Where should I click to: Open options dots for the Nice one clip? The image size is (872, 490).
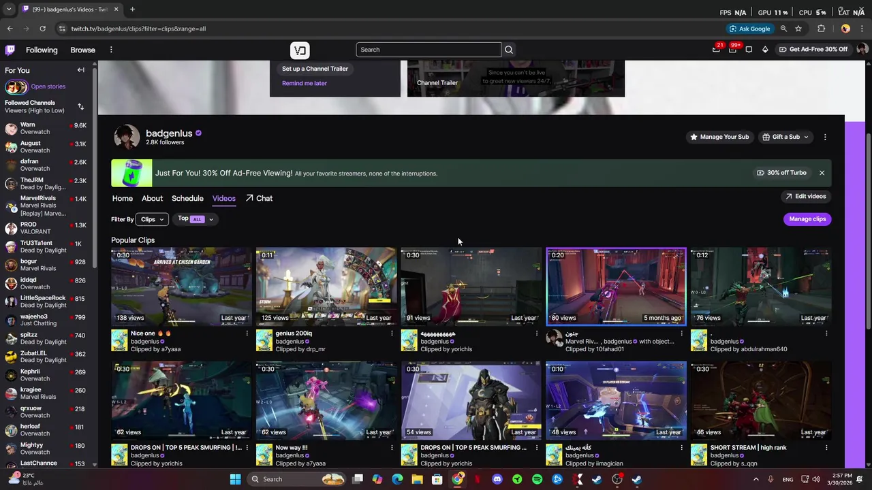(x=247, y=333)
